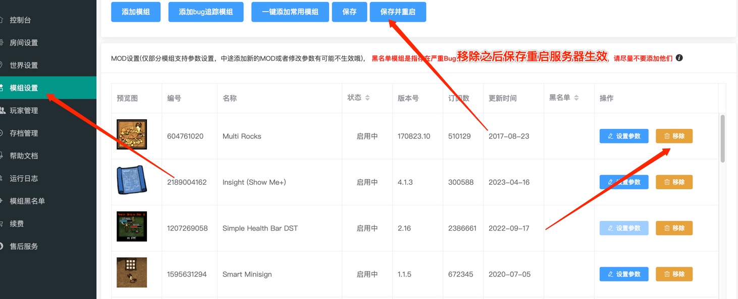Sort the table by 黑名单 column
Screen dimensions: 738x299
click(576, 98)
